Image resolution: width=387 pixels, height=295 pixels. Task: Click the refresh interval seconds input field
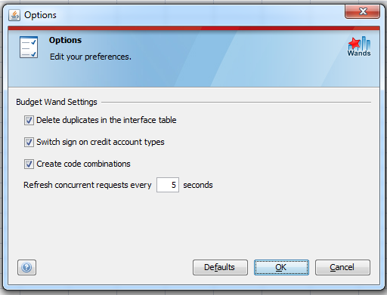pos(168,185)
